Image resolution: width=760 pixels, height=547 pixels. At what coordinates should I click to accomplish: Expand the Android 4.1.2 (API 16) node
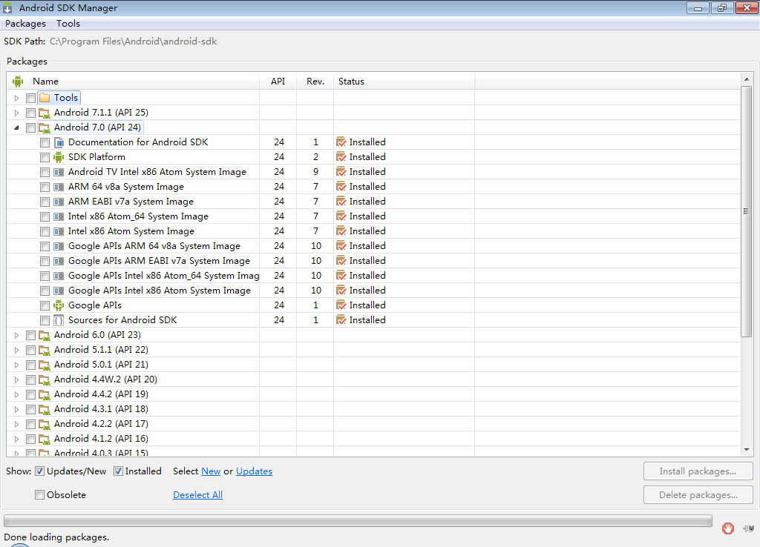pyautogui.click(x=16, y=439)
